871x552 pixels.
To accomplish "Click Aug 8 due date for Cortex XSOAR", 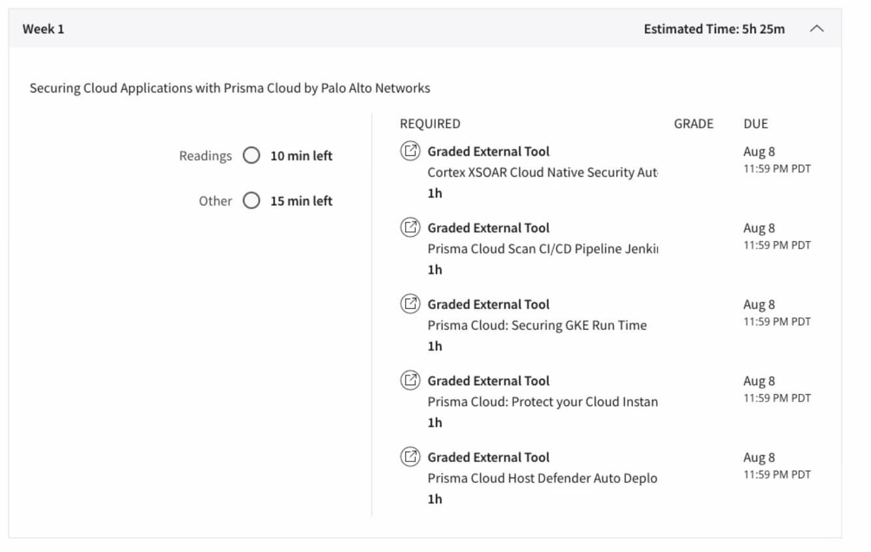I will click(759, 152).
